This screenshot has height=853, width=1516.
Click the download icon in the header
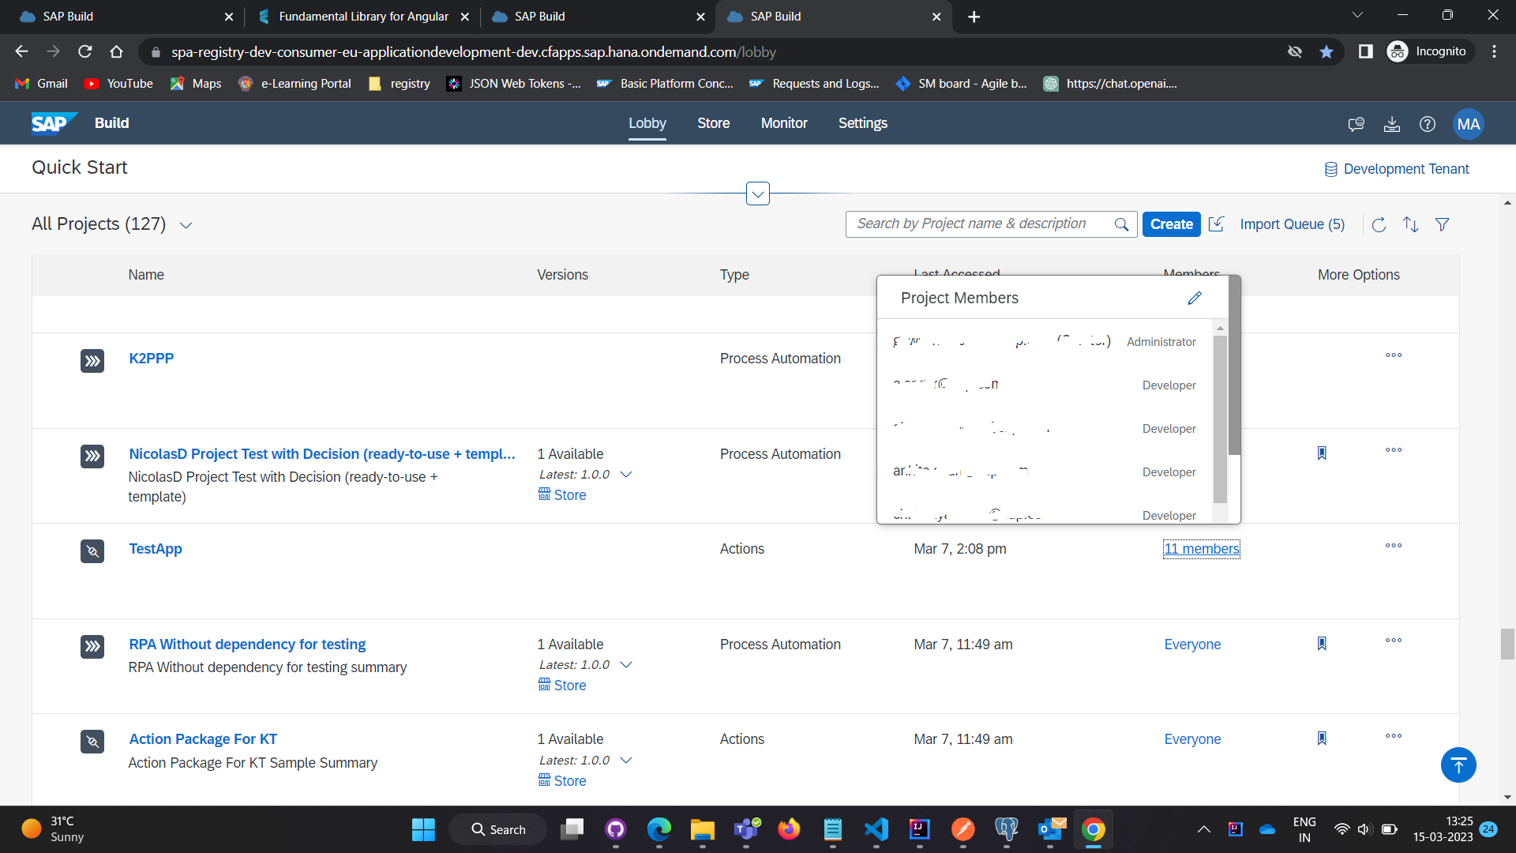point(1392,124)
